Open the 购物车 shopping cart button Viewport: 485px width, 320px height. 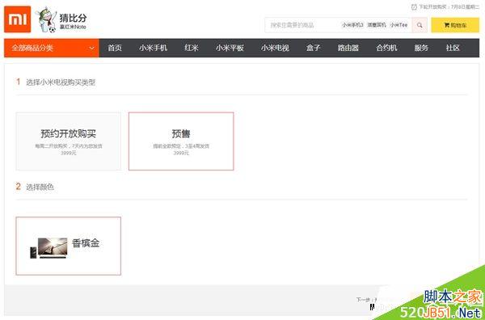[x=455, y=25]
